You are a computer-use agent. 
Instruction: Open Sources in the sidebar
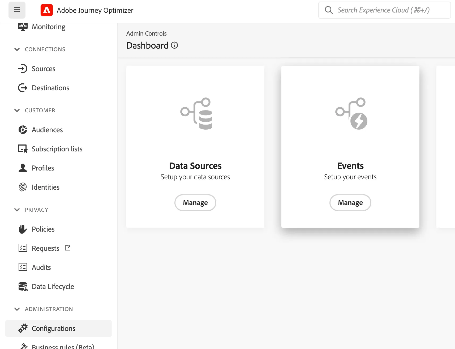[44, 69]
